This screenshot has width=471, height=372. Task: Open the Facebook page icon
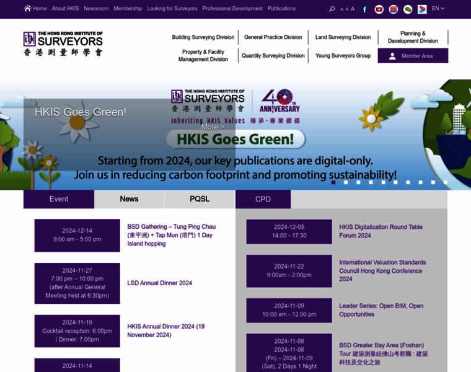tap(364, 10)
